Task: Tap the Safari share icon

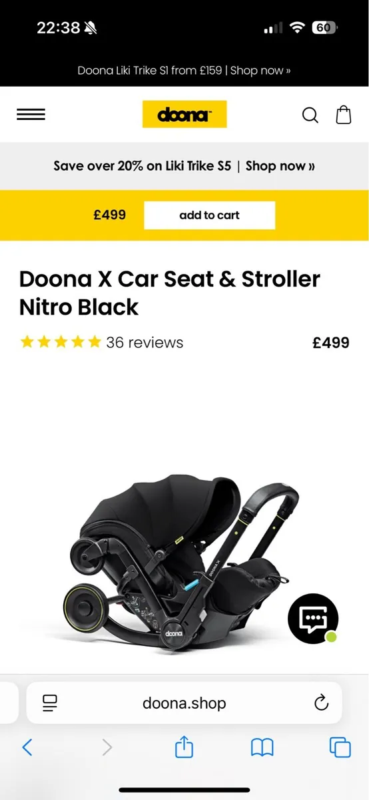Action: pyautogui.click(x=184, y=747)
